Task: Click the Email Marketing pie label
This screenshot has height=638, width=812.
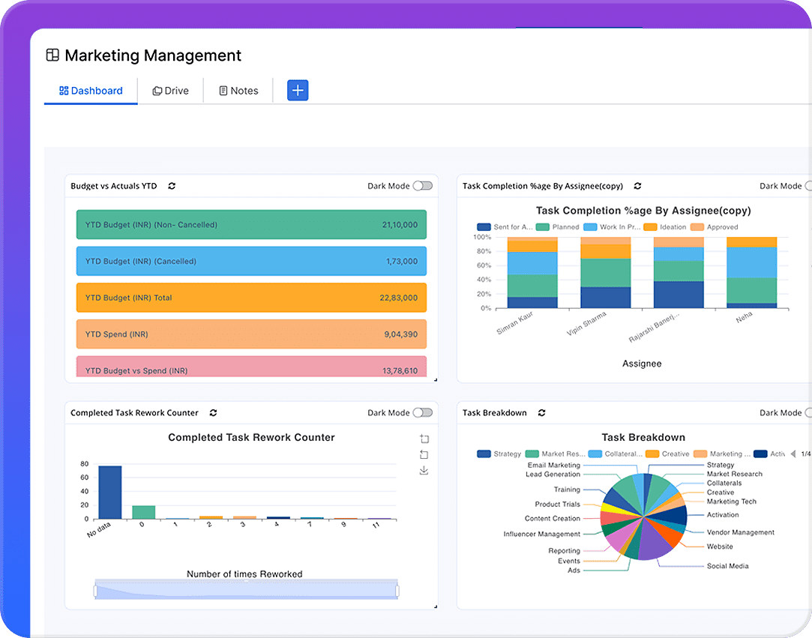Action: [x=553, y=465]
